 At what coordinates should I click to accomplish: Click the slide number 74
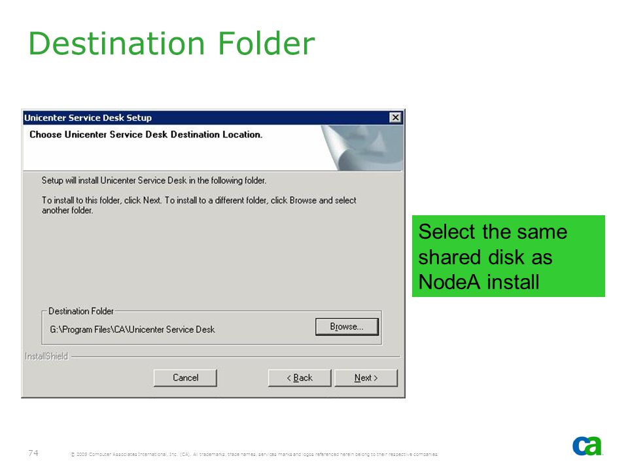[33, 453]
